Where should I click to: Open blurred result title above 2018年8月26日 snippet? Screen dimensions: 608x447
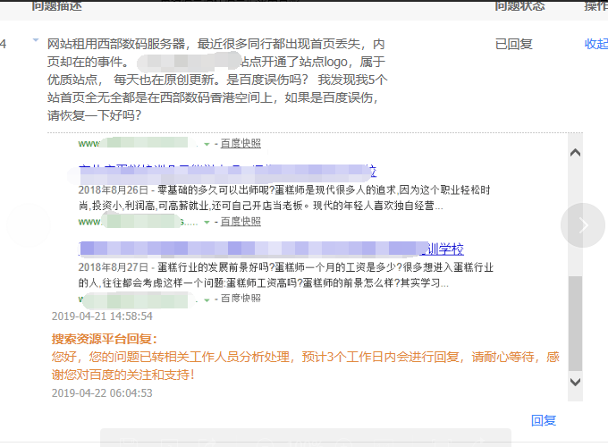(x=228, y=171)
